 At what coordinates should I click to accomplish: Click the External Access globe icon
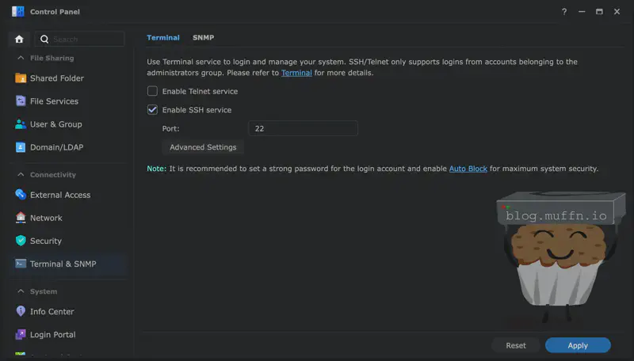[21, 195]
